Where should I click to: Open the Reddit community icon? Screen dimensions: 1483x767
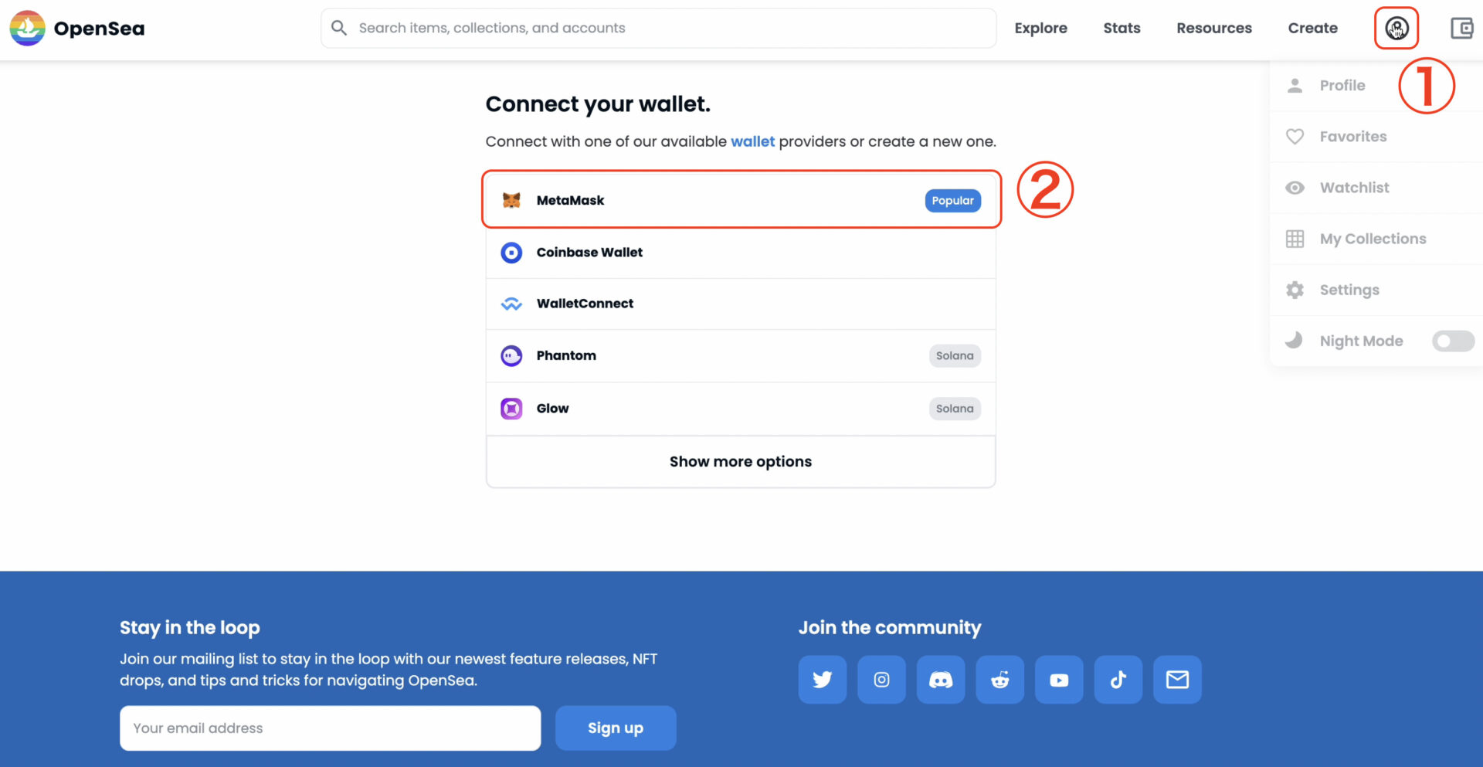click(1000, 680)
